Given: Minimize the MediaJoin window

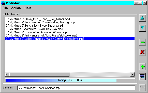Looking at the screenshot, I should (x=136, y=3).
